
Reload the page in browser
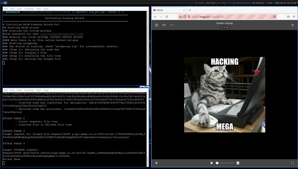tap(167, 17)
